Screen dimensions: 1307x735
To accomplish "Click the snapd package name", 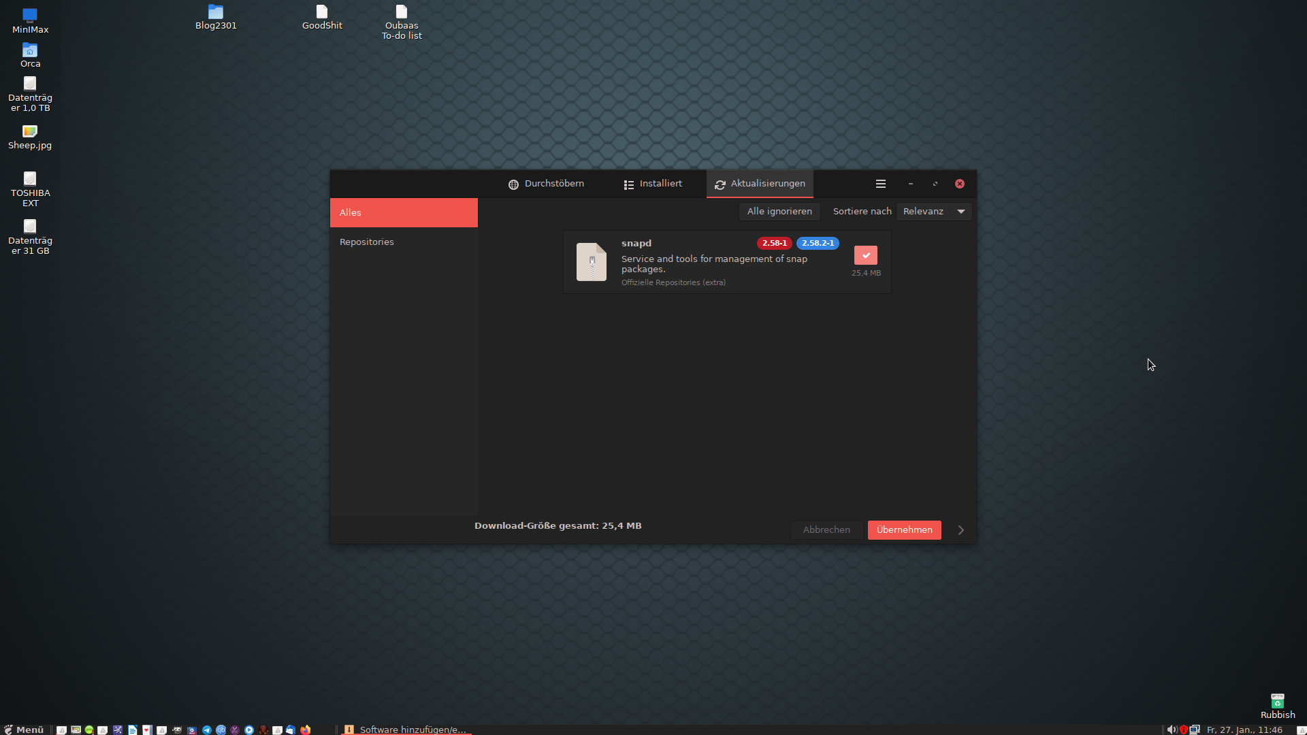I will pyautogui.click(x=636, y=243).
